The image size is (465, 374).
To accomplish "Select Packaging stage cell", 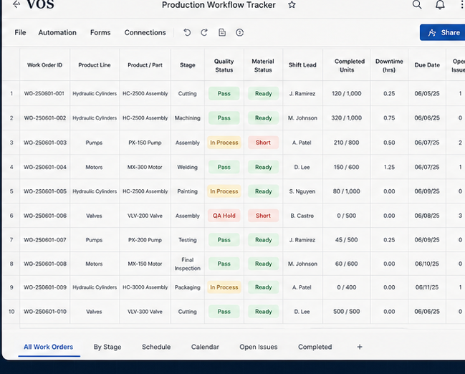I will tap(188, 287).
